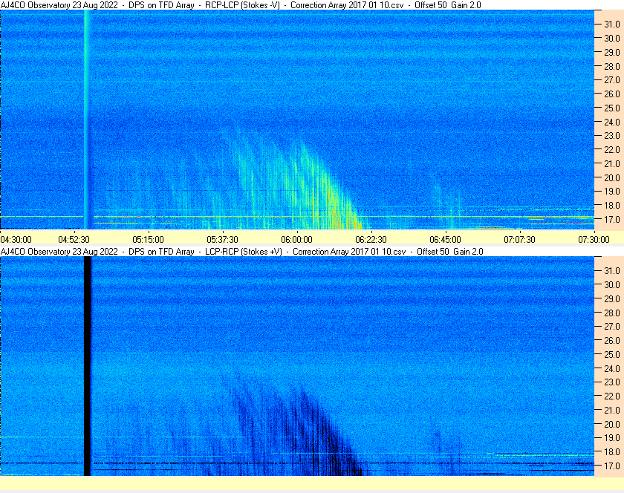Click the 31.0 frequency label on Stokes -V chart
Screen dimensions: 624x493
click(612, 25)
